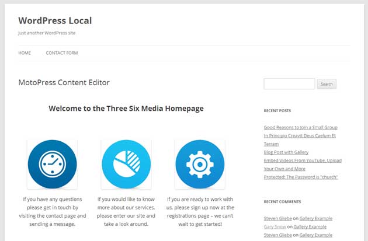Focus the sidebar search input field

289,83
